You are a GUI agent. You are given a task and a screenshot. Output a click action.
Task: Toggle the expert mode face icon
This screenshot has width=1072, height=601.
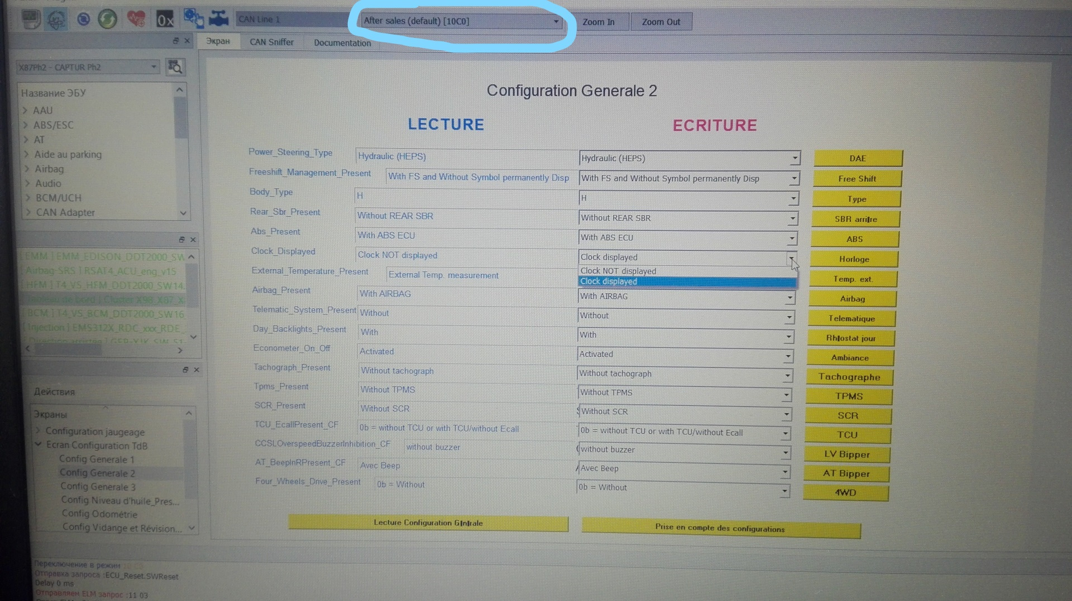[56, 20]
